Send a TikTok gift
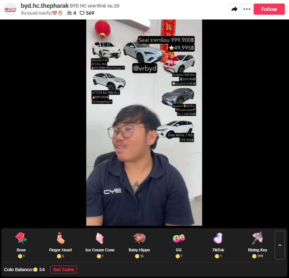289x278 pixels. [x=218, y=245]
